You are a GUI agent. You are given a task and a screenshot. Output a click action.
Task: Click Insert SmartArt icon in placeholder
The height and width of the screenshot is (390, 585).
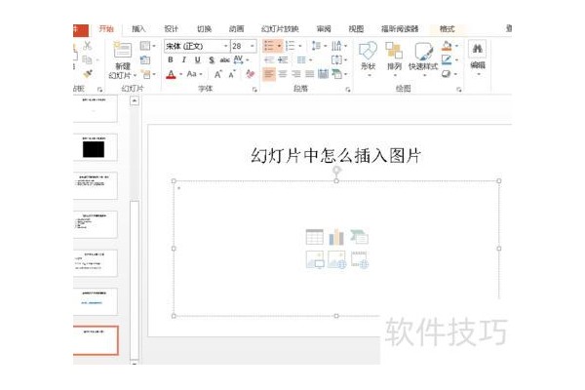[359, 237]
